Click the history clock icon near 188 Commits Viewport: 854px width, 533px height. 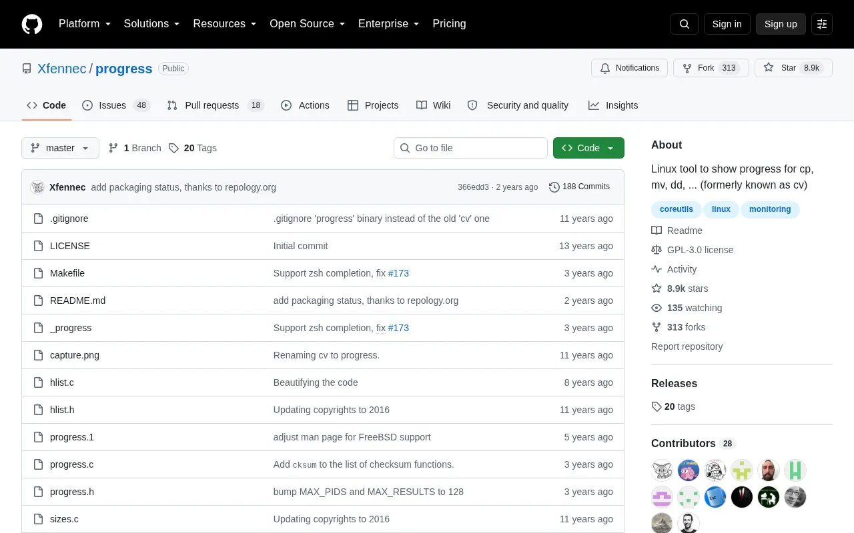coord(554,187)
